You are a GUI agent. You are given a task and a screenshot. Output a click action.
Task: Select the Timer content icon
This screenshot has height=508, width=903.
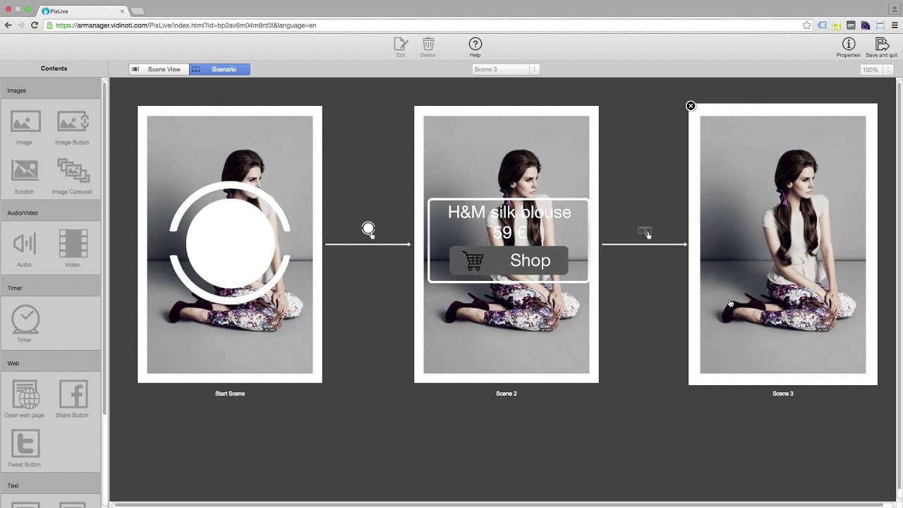coord(25,319)
